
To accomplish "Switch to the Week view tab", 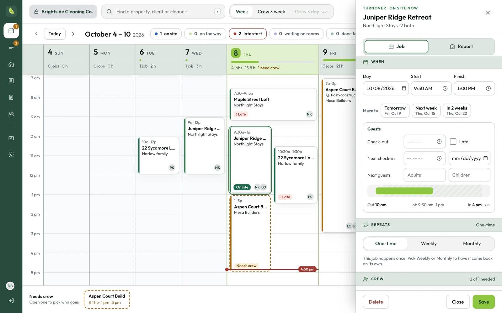I will coord(242,12).
